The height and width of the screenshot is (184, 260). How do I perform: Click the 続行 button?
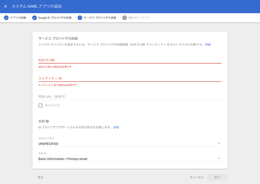point(217,177)
